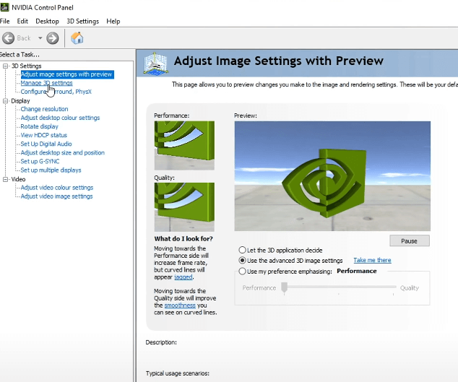Click the Back arrow icon in toolbar
Viewport: 458px width, 382px height.
tap(8, 38)
